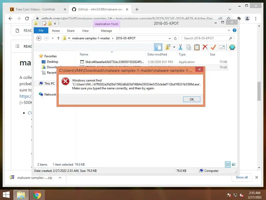Refresh the 2018-05-KPOT folder
Viewport: 266px width, 200px height.
pos(175,38)
